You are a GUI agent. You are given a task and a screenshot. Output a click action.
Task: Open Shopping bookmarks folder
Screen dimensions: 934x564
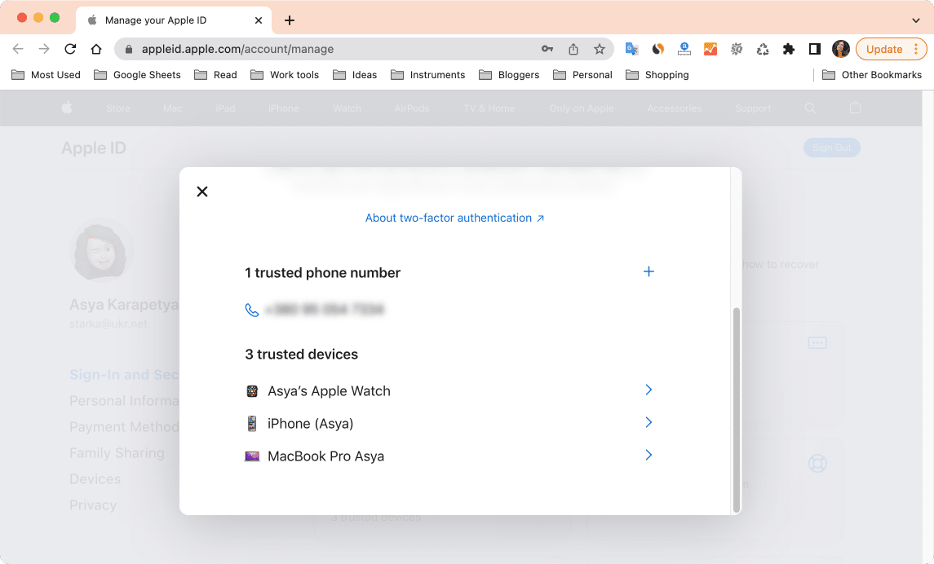tap(657, 74)
